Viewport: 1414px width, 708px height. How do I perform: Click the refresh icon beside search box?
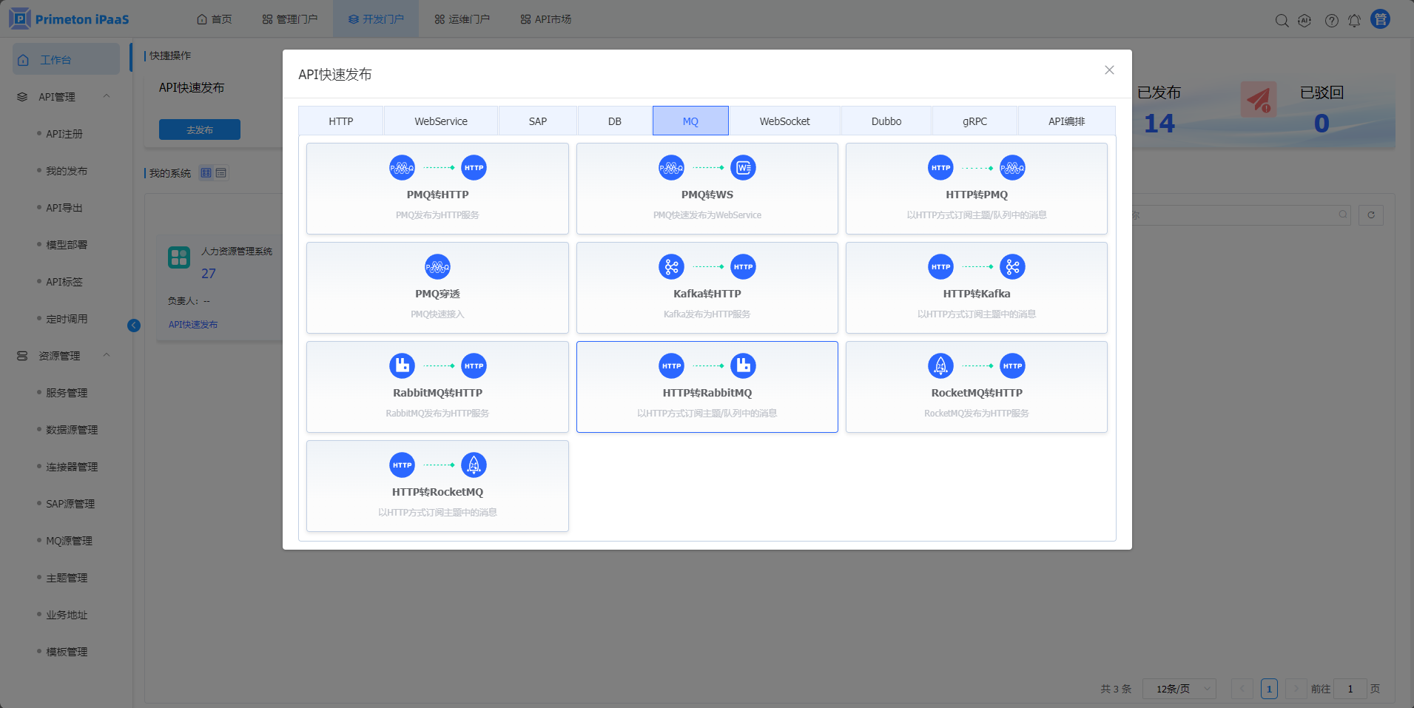[x=1371, y=215]
